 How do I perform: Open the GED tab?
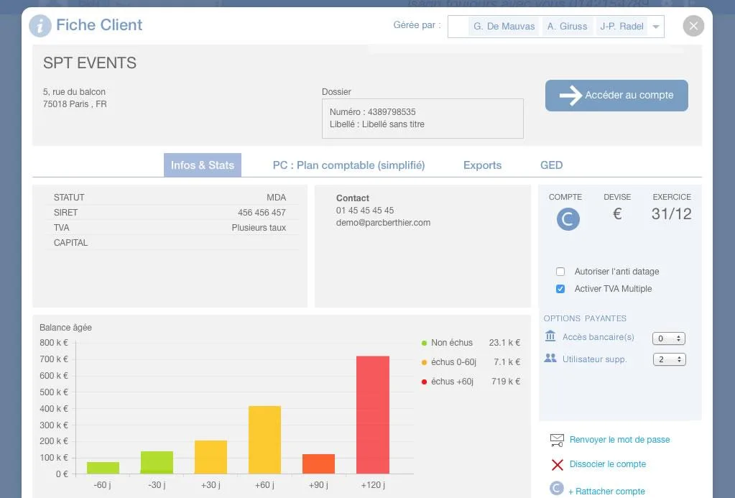coord(551,165)
